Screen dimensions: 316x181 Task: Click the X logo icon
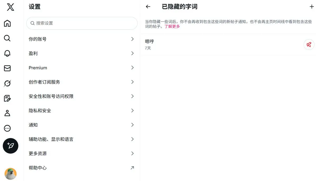(11, 7)
